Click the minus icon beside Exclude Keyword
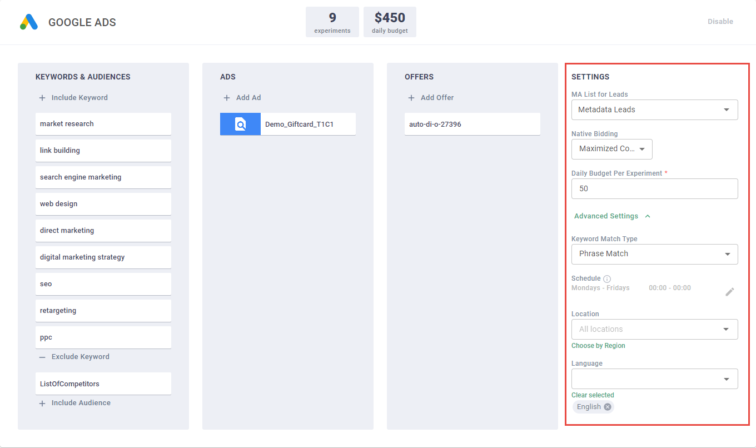This screenshot has width=756, height=448. click(42, 357)
